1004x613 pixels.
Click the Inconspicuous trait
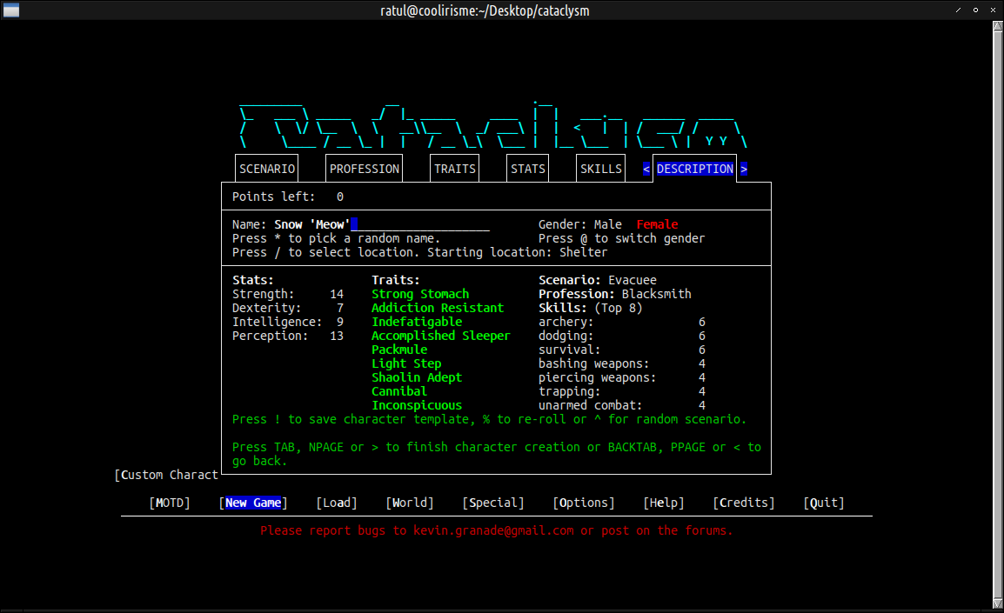417,406
